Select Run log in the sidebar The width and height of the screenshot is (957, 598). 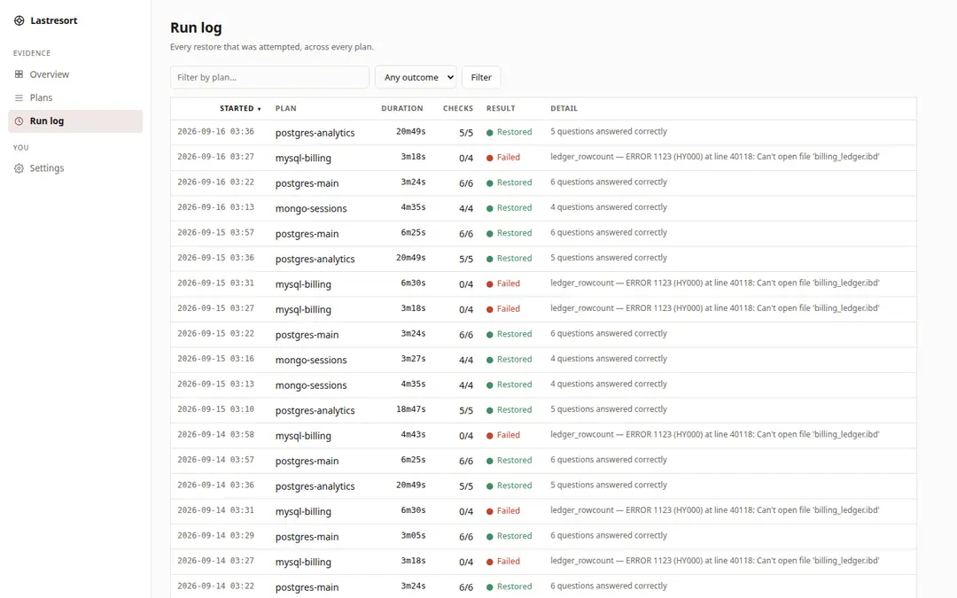[x=75, y=120]
